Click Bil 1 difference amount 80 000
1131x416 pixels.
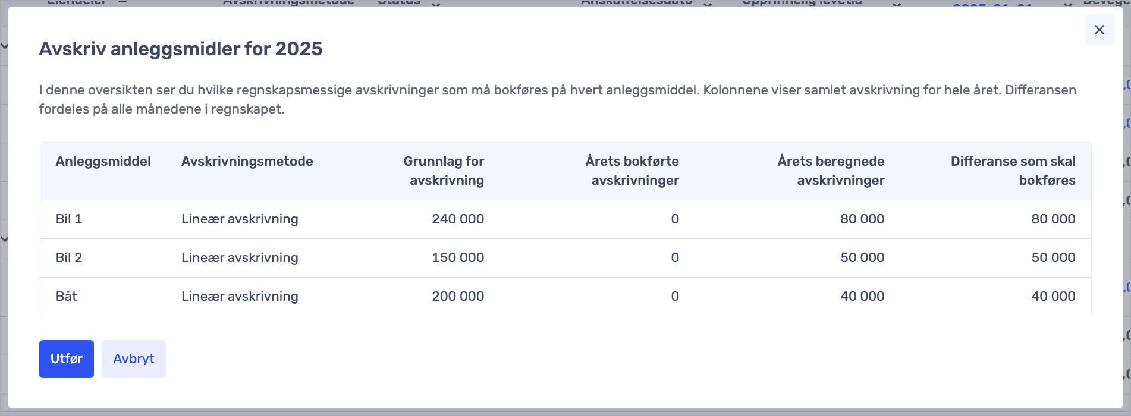click(1053, 219)
